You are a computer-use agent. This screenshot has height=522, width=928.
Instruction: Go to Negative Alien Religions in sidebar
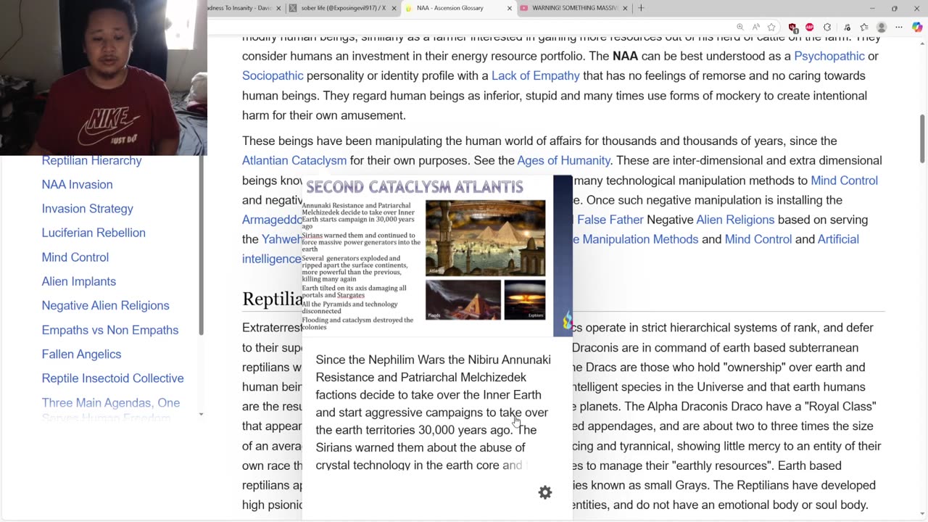pos(105,305)
